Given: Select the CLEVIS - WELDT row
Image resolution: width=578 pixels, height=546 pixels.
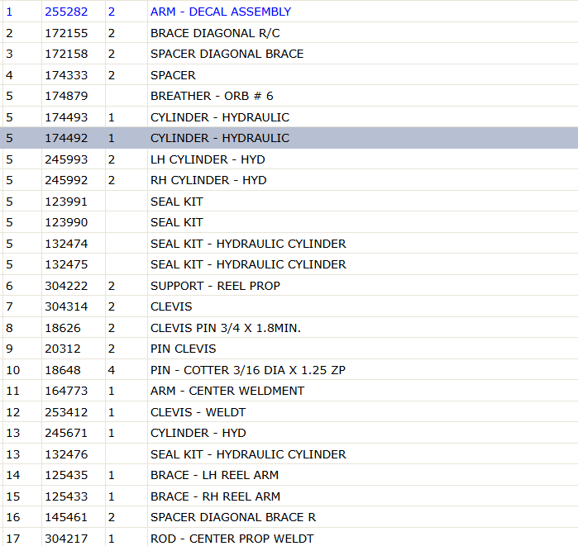Looking at the screenshot, I should (x=289, y=412).
